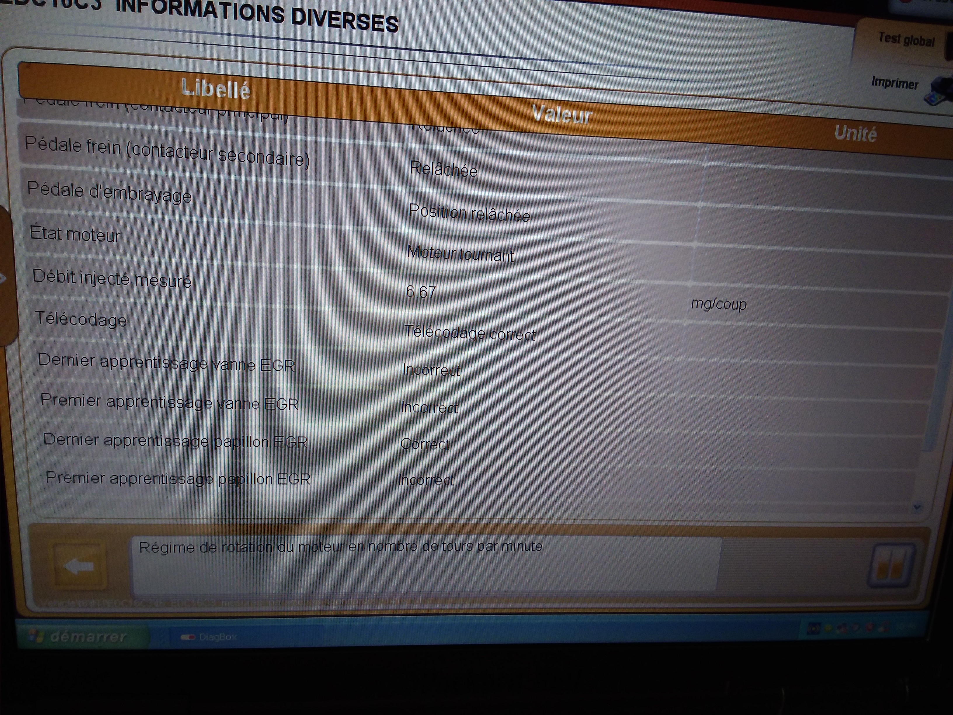Click the Libellé column header
This screenshot has width=953, height=715.
pyautogui.click(x=215, y=88)
